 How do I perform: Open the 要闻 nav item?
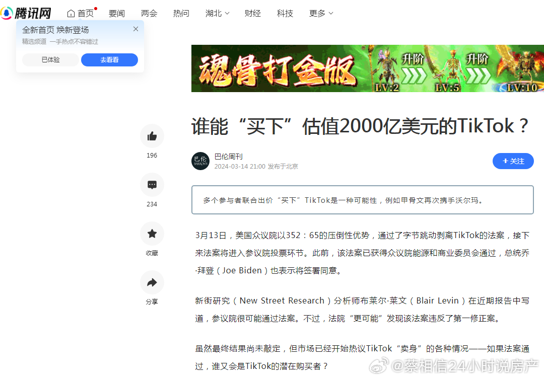116,13
